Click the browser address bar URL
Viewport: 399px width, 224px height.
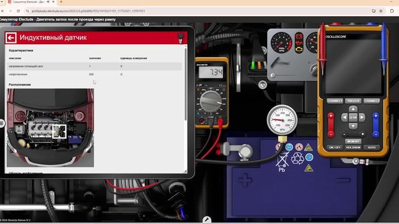coord(89,11)
